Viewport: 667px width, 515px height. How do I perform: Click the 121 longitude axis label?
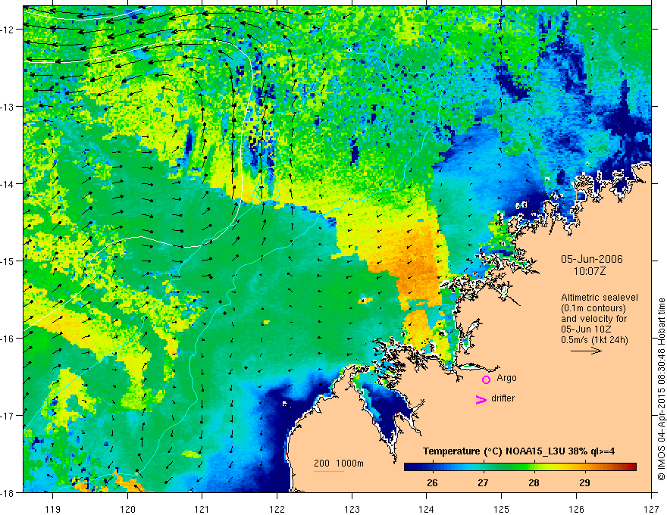pos(202,509)
